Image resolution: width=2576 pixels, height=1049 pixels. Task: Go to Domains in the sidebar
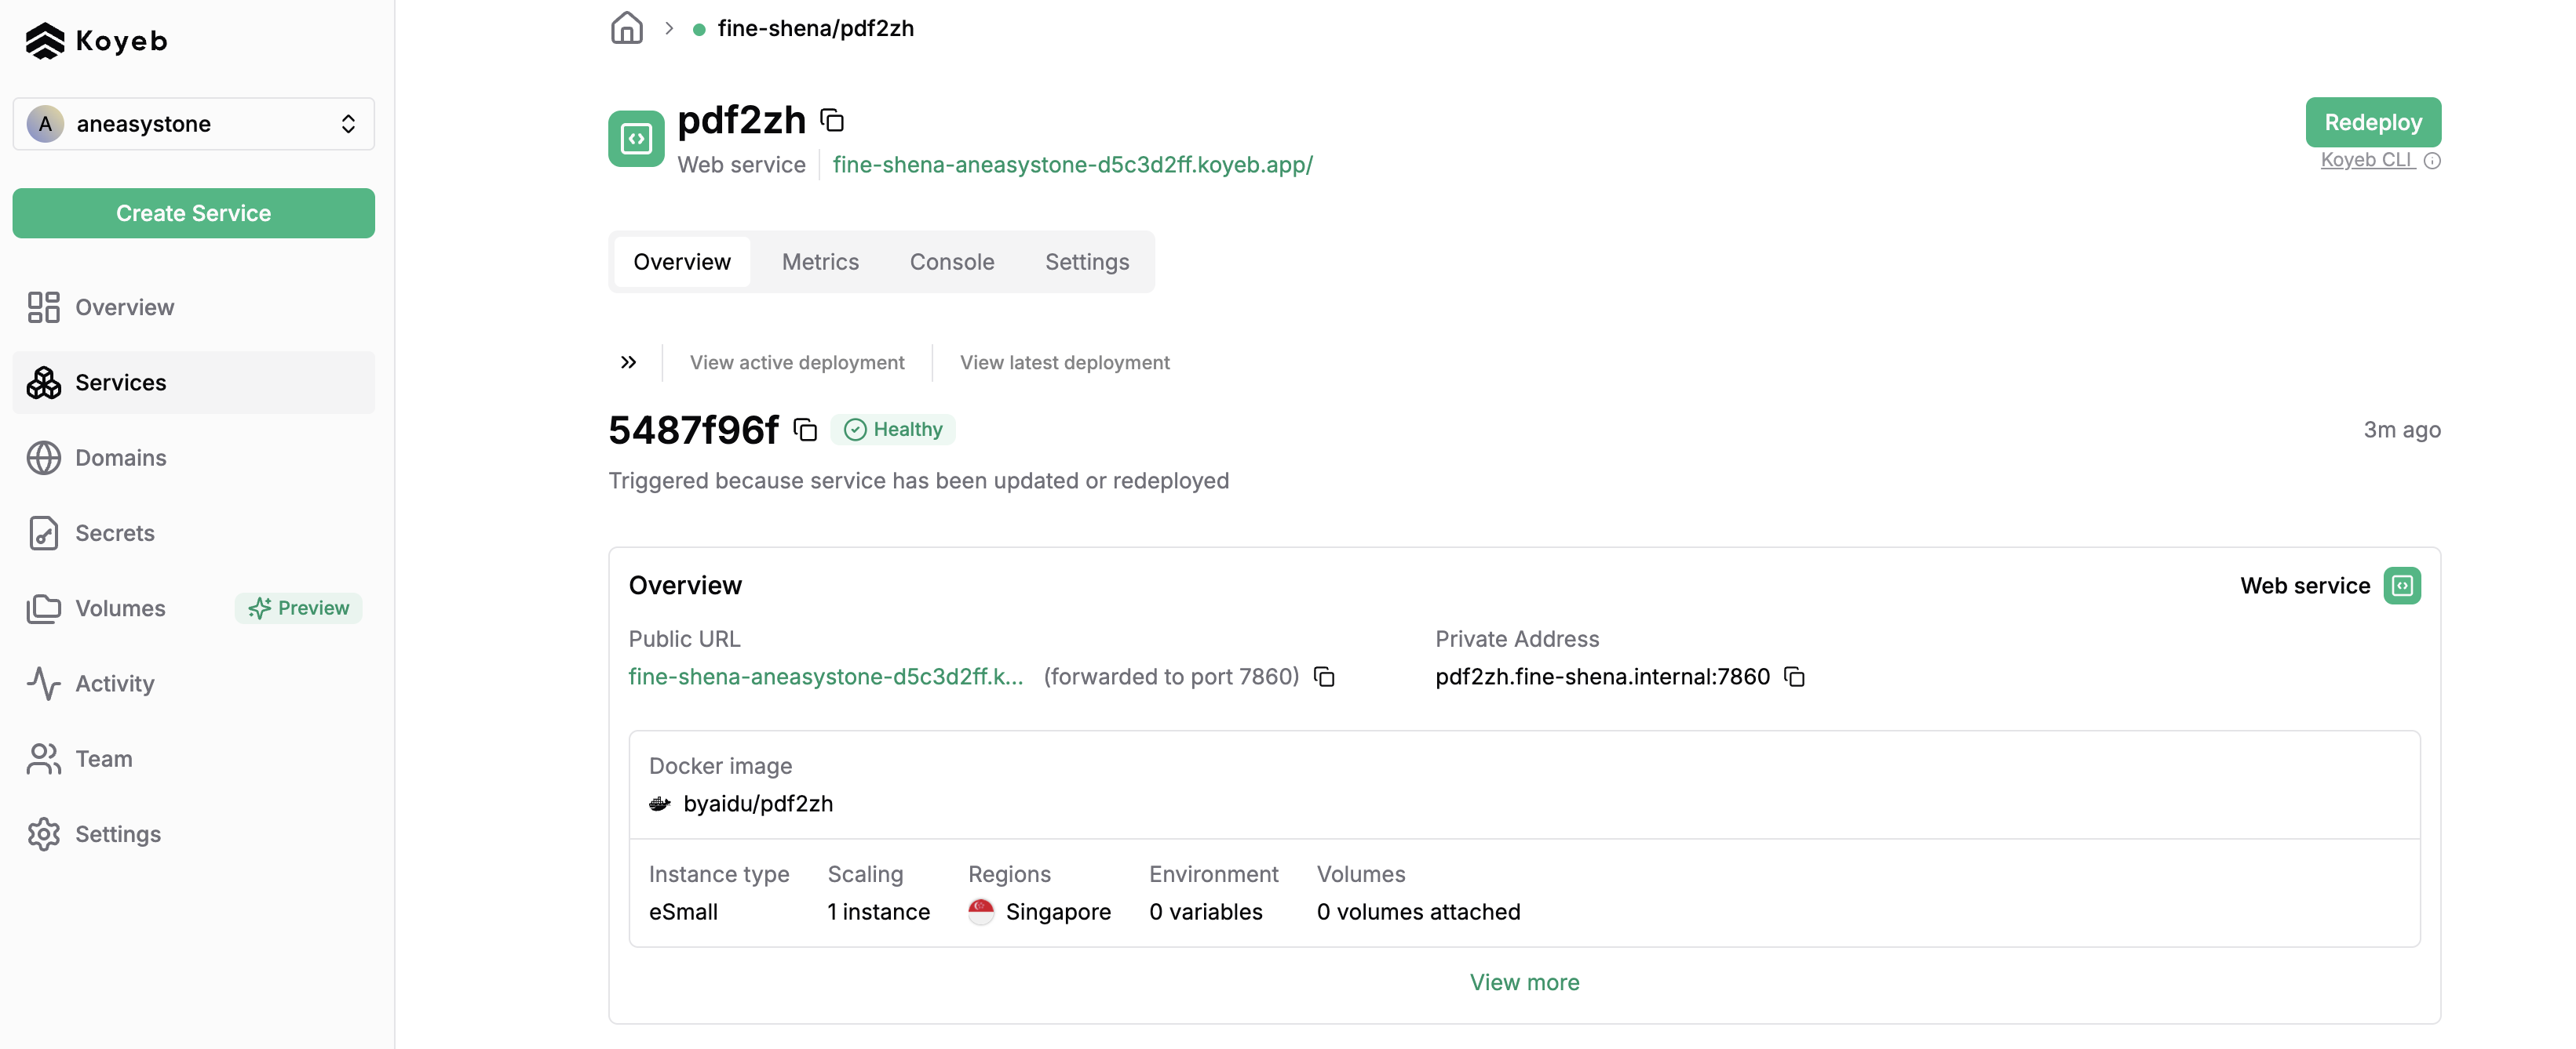pos(193,458)
